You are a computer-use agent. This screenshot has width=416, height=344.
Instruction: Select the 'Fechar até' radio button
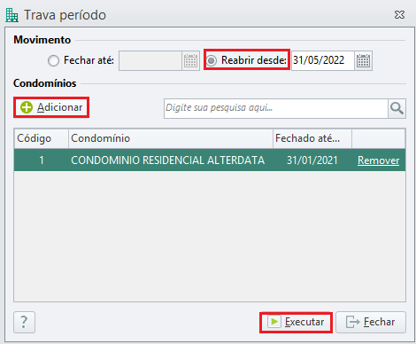pyautogui.click(x=53, y=61)
